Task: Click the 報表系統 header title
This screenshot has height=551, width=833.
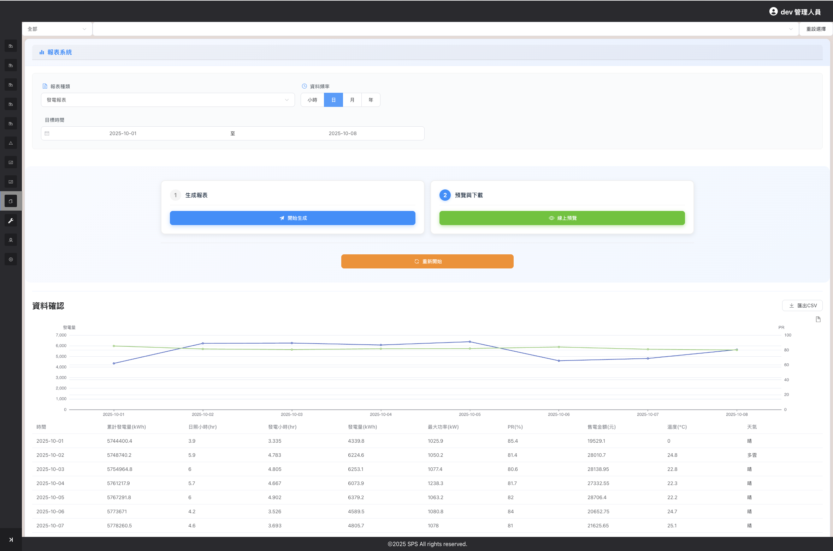Action: (60, 52)
